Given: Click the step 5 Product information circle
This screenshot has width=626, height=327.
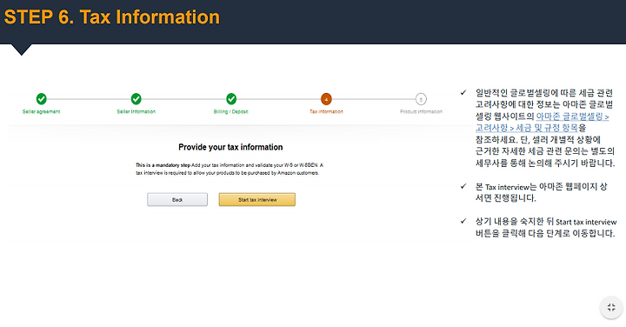Looking at the screenshot, I should [421, 99].
